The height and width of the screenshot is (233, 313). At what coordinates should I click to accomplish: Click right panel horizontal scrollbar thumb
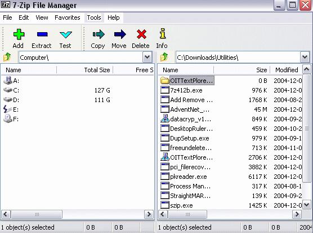click(187, 214)
